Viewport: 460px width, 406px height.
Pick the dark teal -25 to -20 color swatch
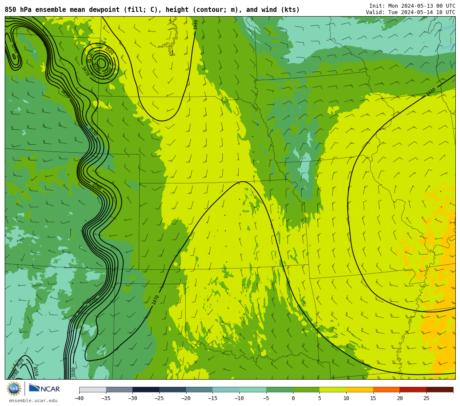pyautogui.click(x=173, y=390)
